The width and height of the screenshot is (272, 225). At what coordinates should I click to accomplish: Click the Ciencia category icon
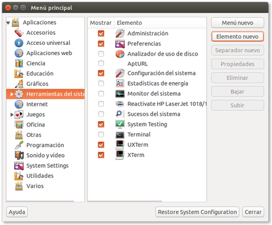(x=19, y=63)
